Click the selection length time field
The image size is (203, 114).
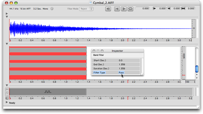190,8
